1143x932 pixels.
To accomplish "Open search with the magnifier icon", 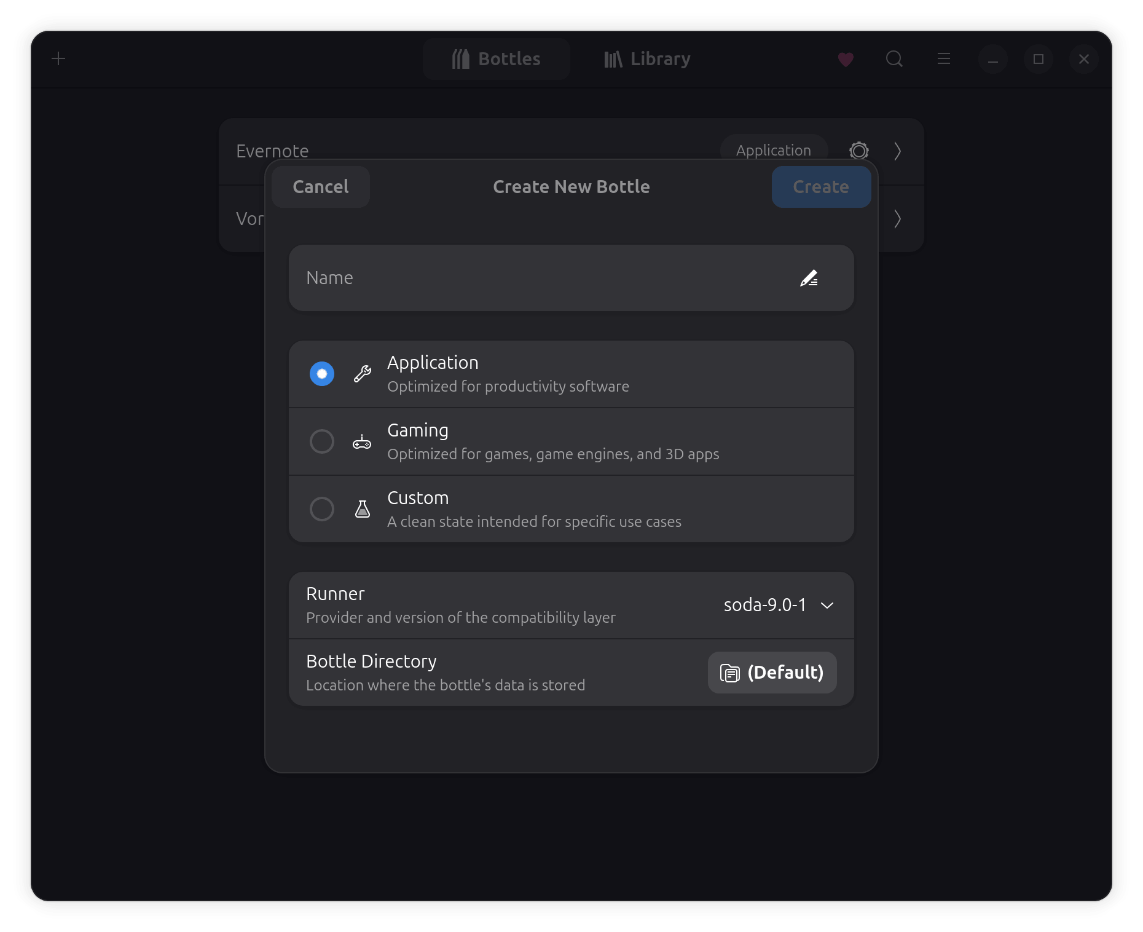I will [894, 59].
